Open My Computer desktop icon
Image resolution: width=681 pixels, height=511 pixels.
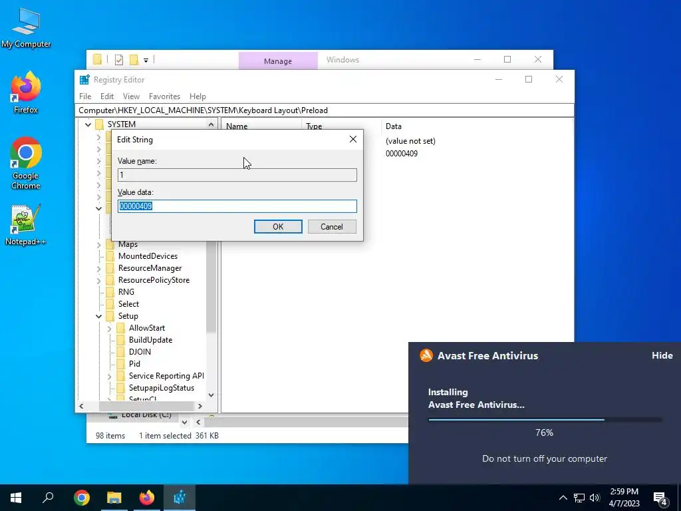(x=26, y=27)
